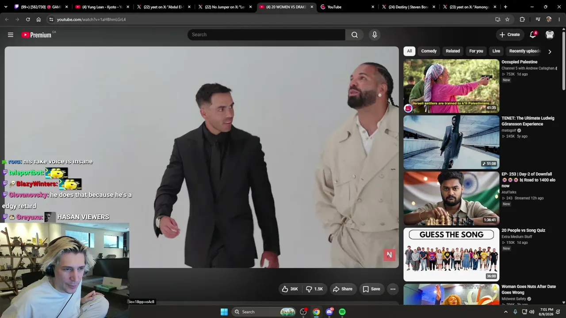Open the chess Road to 1400 thumbnail
This screenshot has height=318, width=566.
[451, 198]
